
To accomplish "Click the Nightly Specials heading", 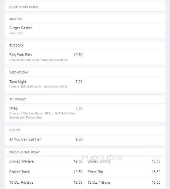I will click(x=23, y=7).
